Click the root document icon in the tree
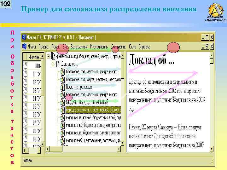 53,56
